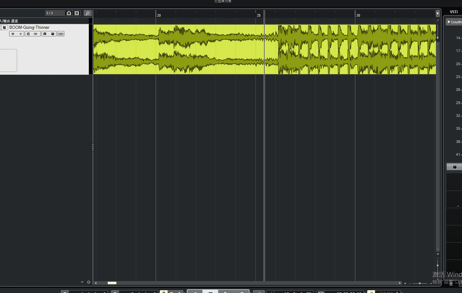Open edit channel settings 'e' button
This screenshot has width=462, height=293.
click(x=28, y=34)
